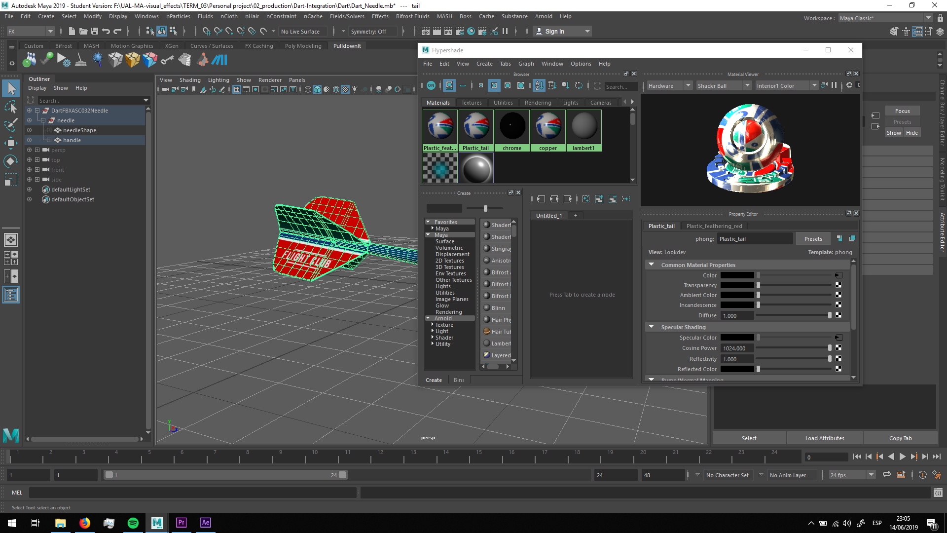
Task: Open the Arnold menu
Action: coord(544,16)
